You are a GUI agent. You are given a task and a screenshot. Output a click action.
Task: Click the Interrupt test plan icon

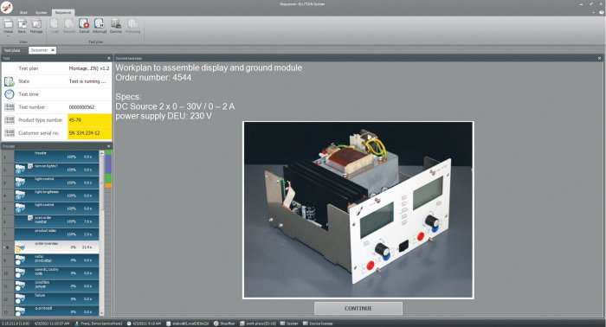100,24
